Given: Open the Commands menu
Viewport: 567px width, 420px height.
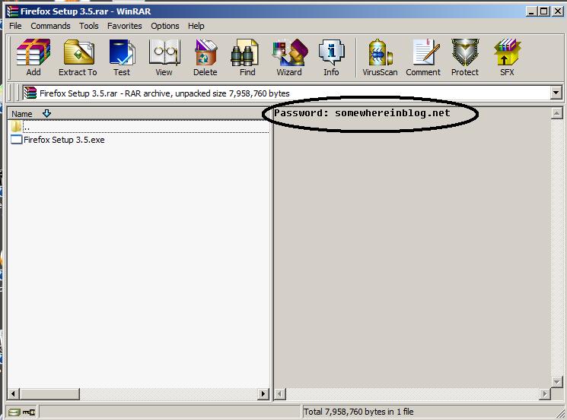Looking at the screenshot, I should 50,26.
